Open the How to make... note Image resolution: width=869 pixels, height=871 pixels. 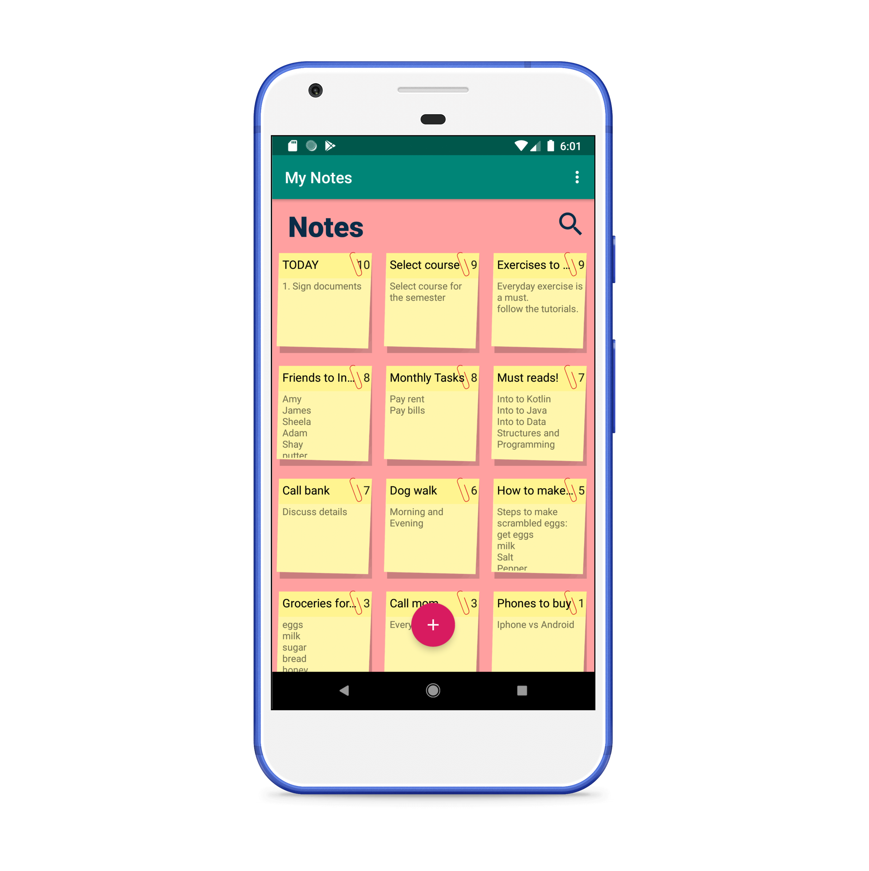541,525
